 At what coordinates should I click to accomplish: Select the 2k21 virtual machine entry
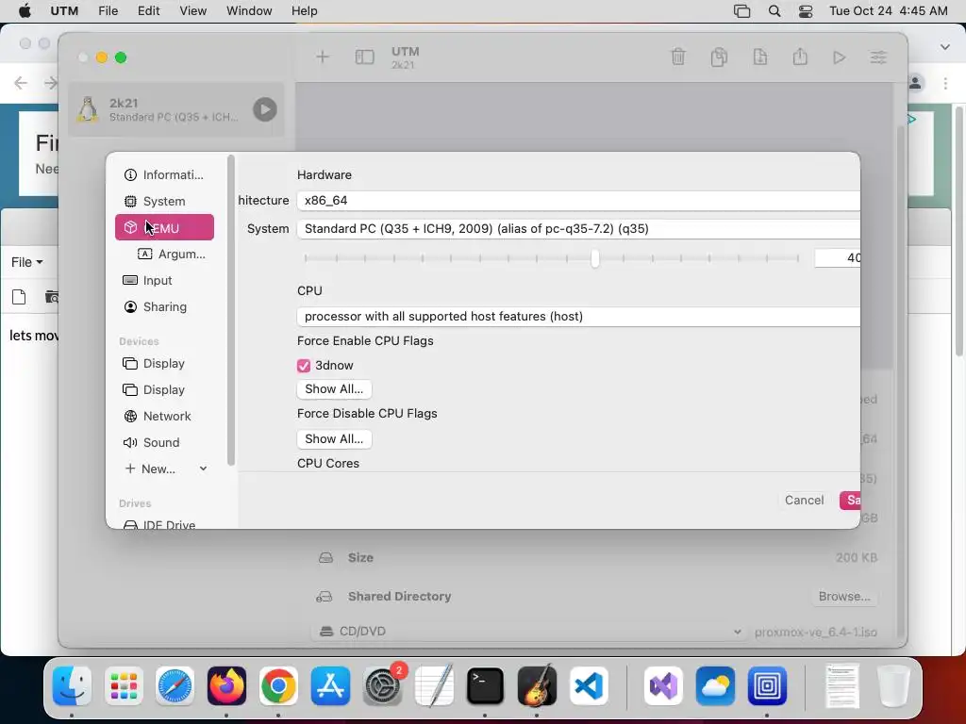[x=176, y=109]
